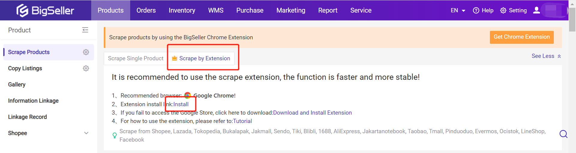576x153 pixels.
Task: Open the EN language dropdown
Action: pyautogui.click(x=458, y=10)
